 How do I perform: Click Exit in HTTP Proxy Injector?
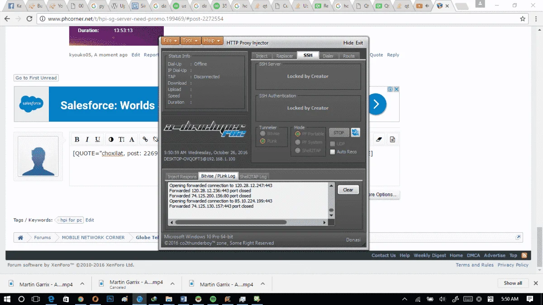pyautogui.click(x=359, y=43)
